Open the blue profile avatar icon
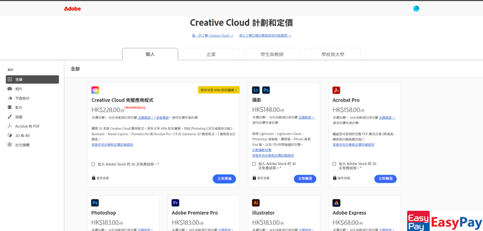Screen dimensions: 483x231 point(416,9)
